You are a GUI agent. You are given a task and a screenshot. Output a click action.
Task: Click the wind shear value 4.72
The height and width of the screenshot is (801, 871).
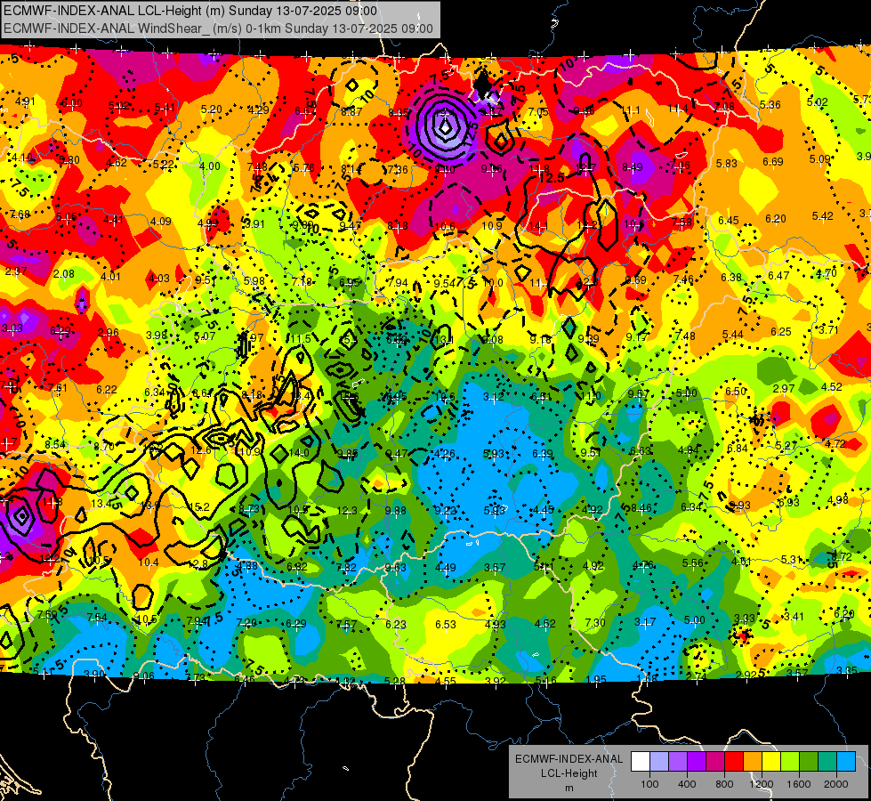click(x=835, y=443)
